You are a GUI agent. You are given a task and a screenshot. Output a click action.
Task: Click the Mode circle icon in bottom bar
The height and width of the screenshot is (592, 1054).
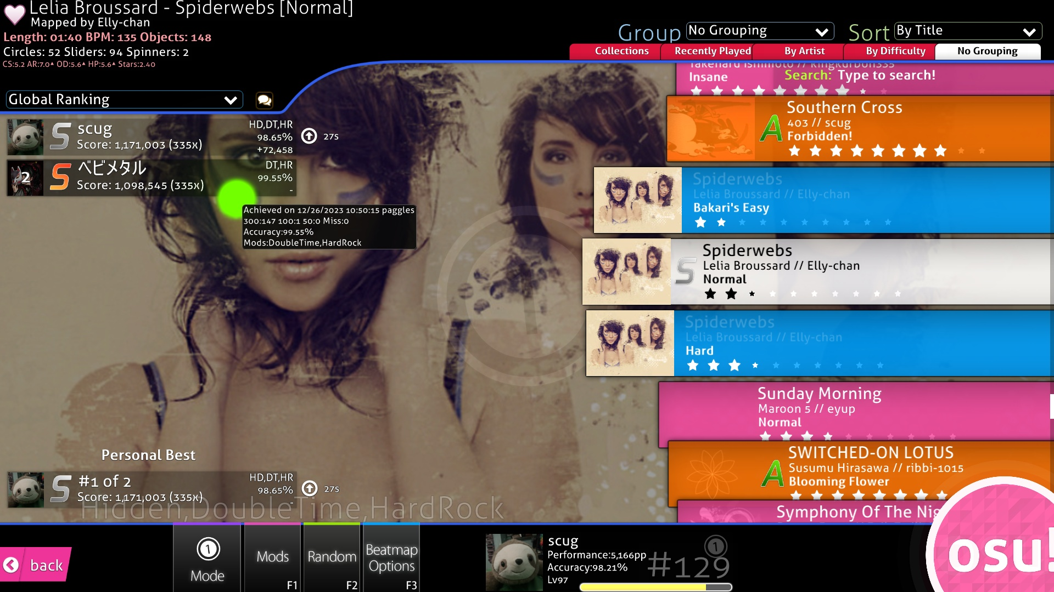(x=208, y=549)
